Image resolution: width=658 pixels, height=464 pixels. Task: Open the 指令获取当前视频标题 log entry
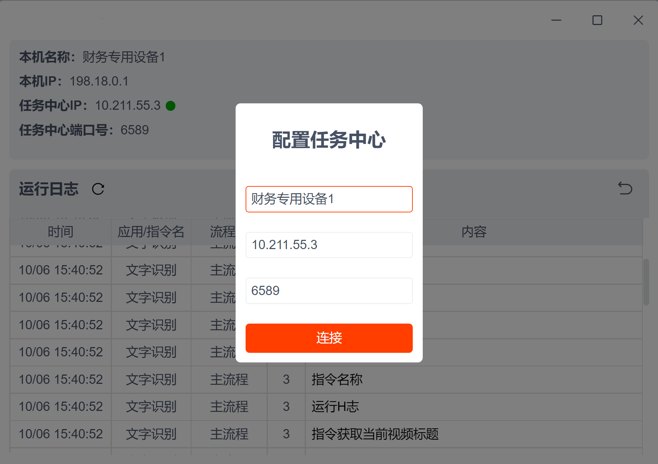point(375,434)
